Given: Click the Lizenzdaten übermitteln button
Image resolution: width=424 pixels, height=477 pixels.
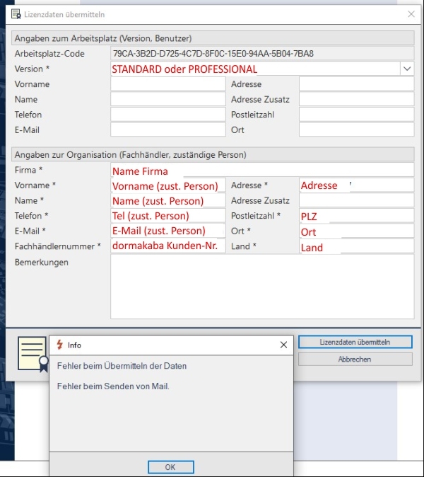Looking at the screenshot, I should click(x=355, y=342).
